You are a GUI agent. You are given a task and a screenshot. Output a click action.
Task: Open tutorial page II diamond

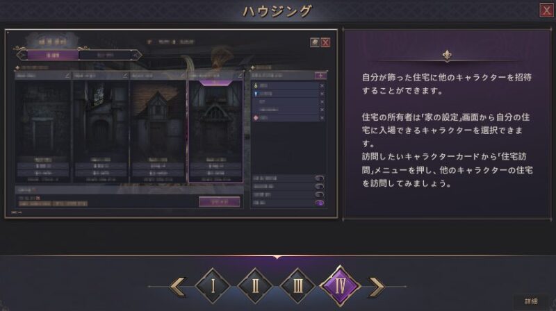(x=255, y=286)
